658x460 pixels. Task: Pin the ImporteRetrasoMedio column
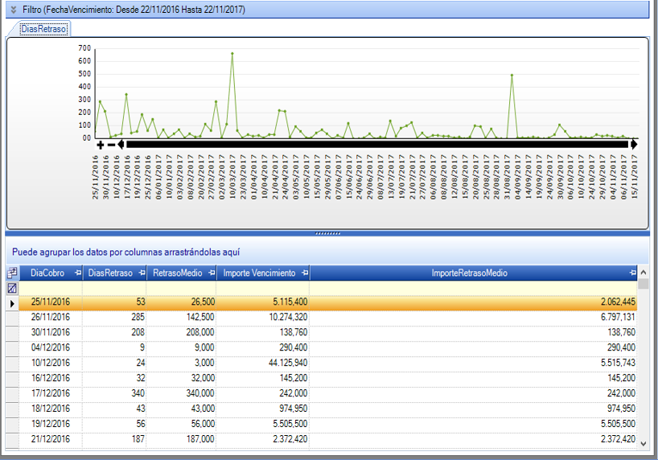633,273
